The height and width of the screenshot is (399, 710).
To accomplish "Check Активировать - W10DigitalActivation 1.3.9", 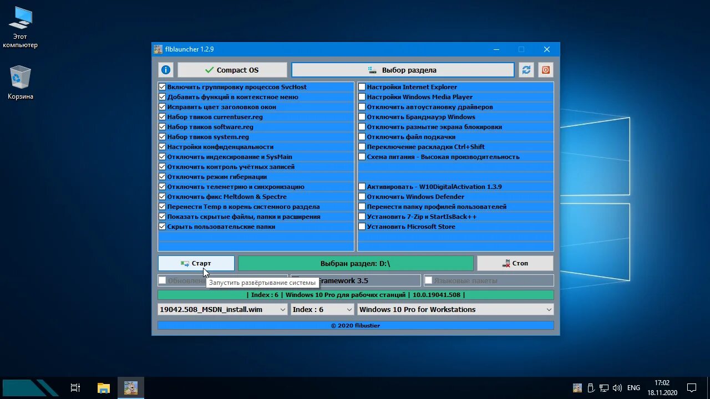I will click(x=362, y=187).
